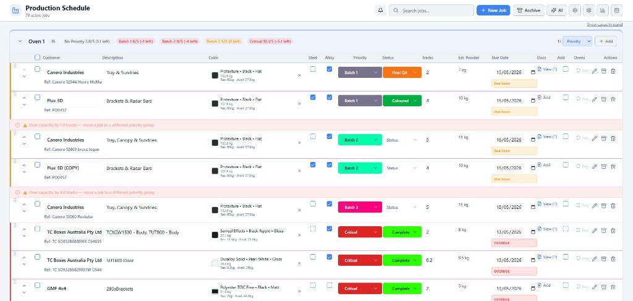This screenshot has height=301, width=633.
Task: Click Pearl White swatch on SUT600 Door row
Action: coord(215,263)
